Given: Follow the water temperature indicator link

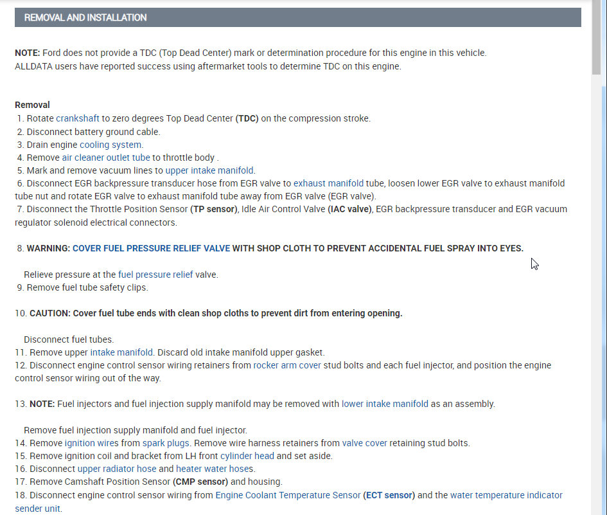Looking at the screenshot, I should [506, 495].
